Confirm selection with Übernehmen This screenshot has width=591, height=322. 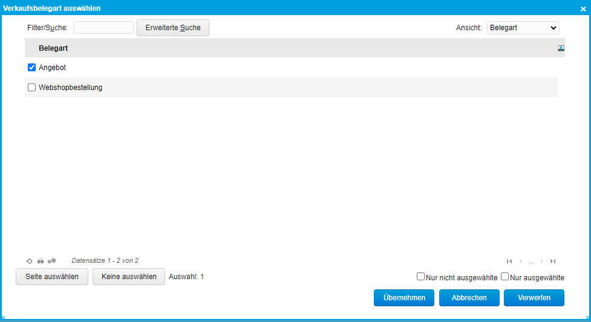pyautogui.click(x=404, y=297)
